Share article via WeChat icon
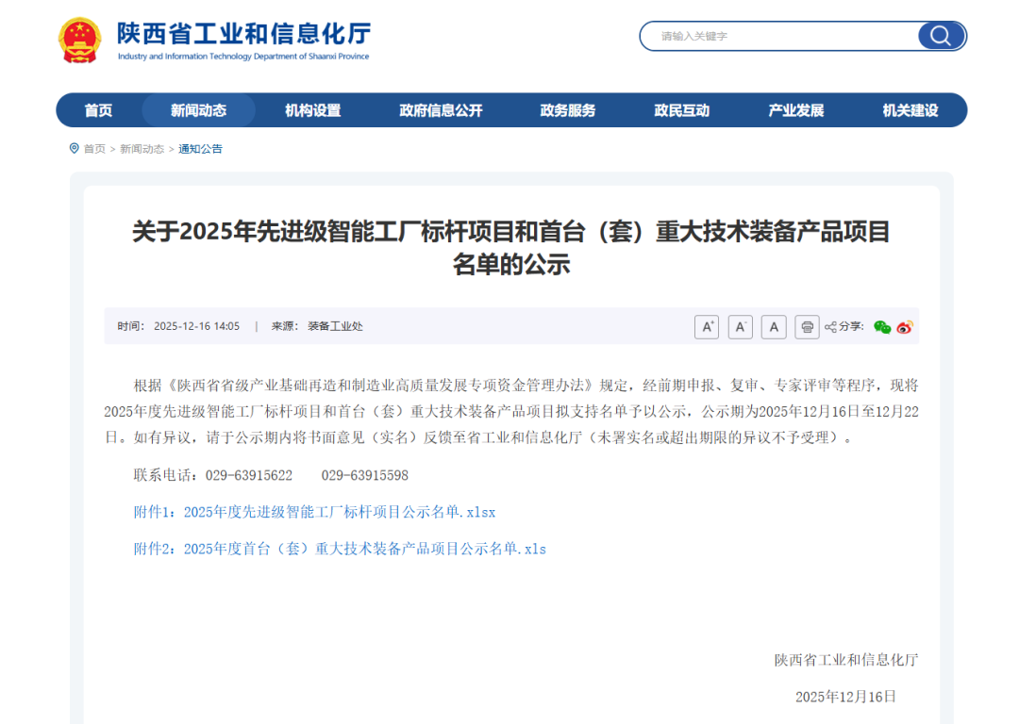 [x=882, y=327]
